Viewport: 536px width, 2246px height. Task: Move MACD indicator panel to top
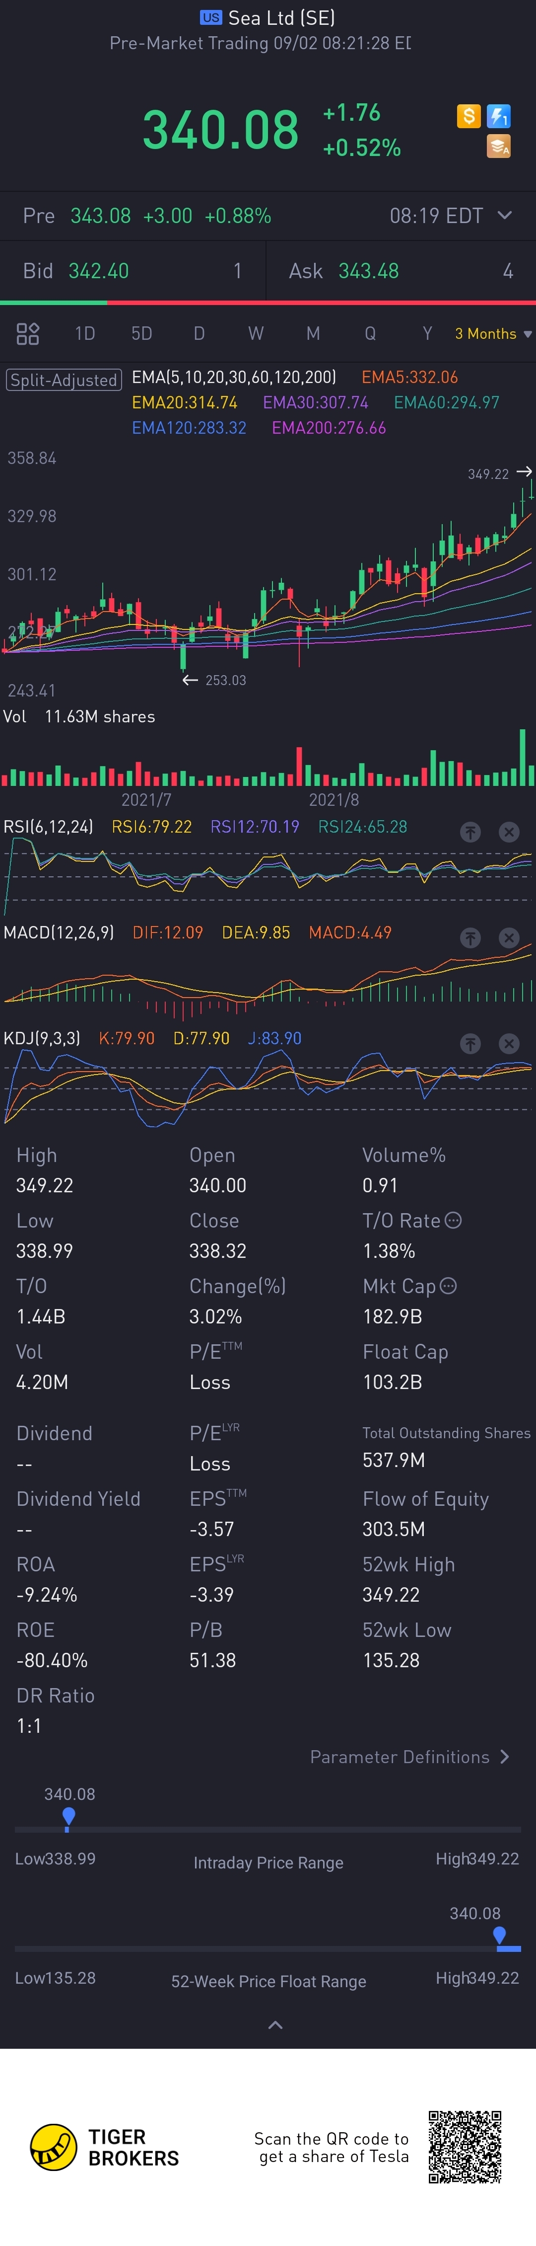click(x=470, y=937)
